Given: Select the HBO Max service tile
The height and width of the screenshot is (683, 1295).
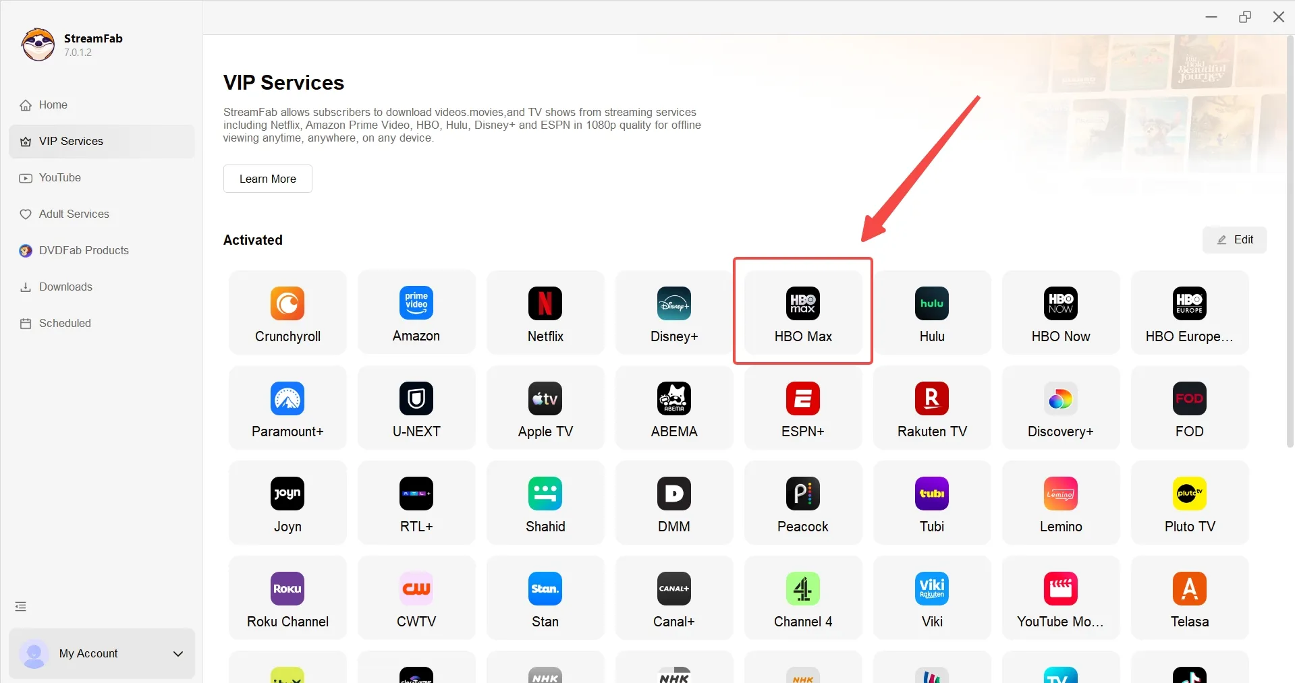Looking at the screenshot, I should pos(802,311).
